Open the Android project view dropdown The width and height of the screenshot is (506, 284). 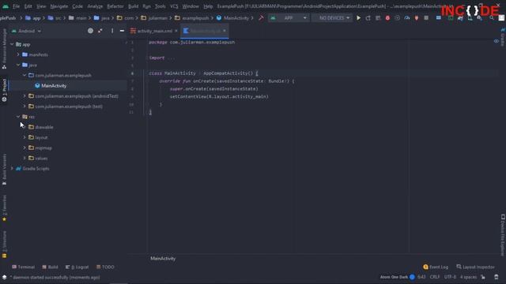(x=26, y=31)
